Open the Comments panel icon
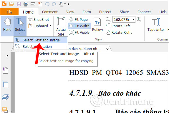 point(5,110)
